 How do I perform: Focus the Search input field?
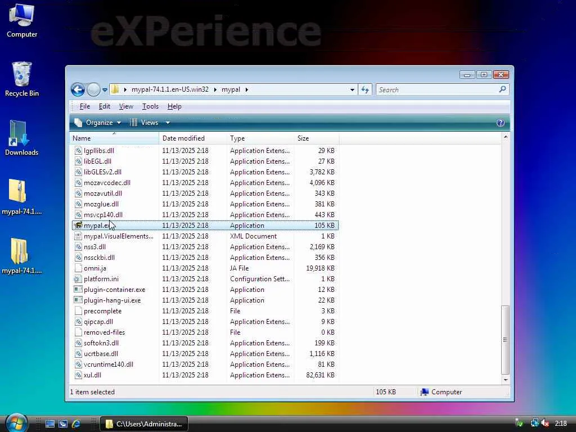click(x=437, y=89)
